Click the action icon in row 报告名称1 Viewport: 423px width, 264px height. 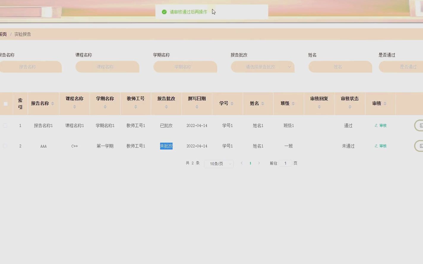coord(419,125)
